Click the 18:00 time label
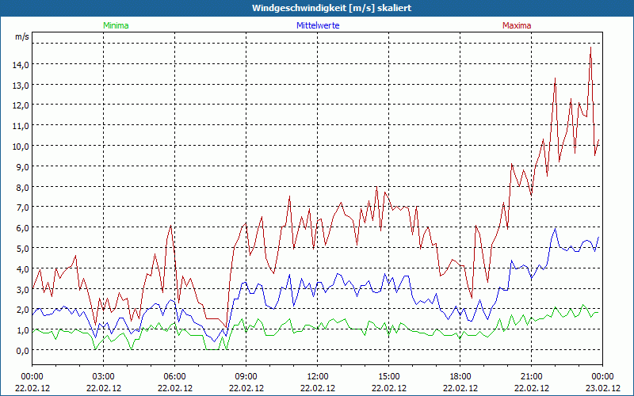Viewport: 634px width, 396px height. click(x=460, y=377)
